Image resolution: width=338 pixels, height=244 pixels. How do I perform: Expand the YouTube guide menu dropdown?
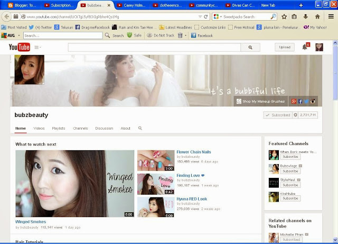coord(37,47)
